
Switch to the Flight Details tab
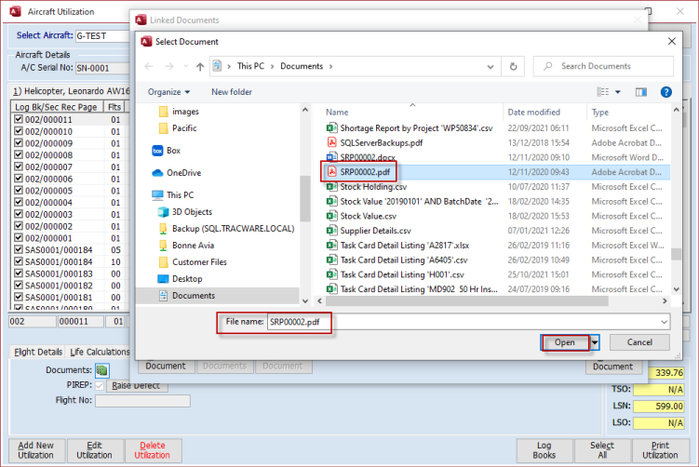38,352
